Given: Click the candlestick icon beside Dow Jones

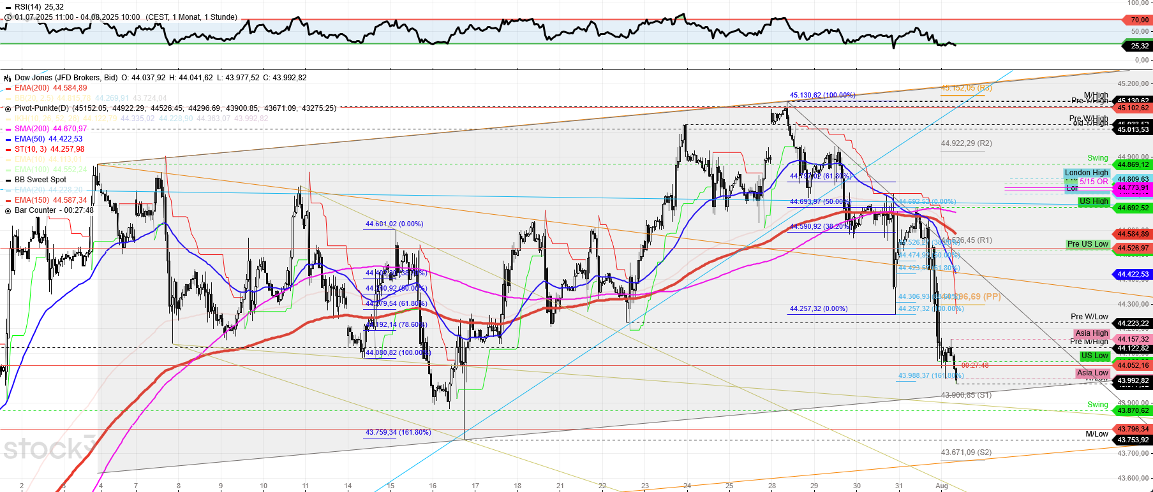Looking at the screenshot, I should click(x=8, y=78).
